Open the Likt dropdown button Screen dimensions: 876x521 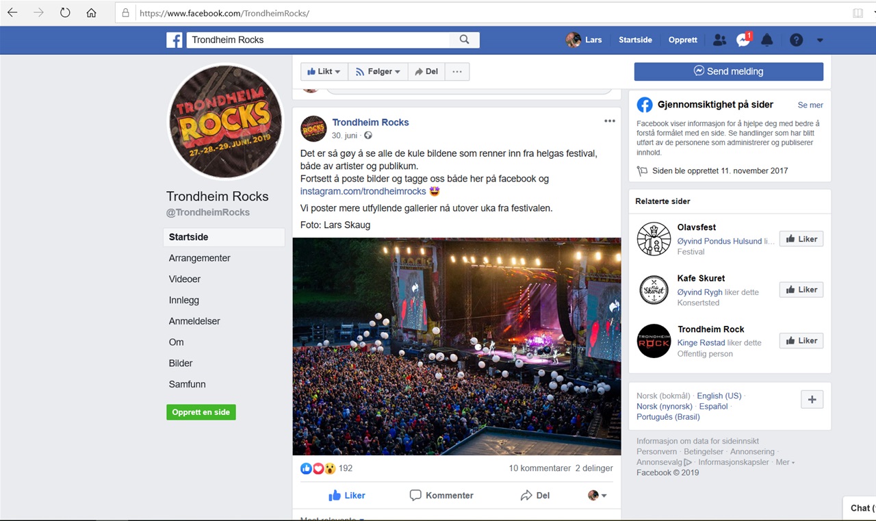click(324, 71)
